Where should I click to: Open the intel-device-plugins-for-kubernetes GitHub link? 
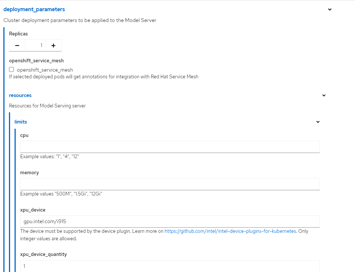230,231
